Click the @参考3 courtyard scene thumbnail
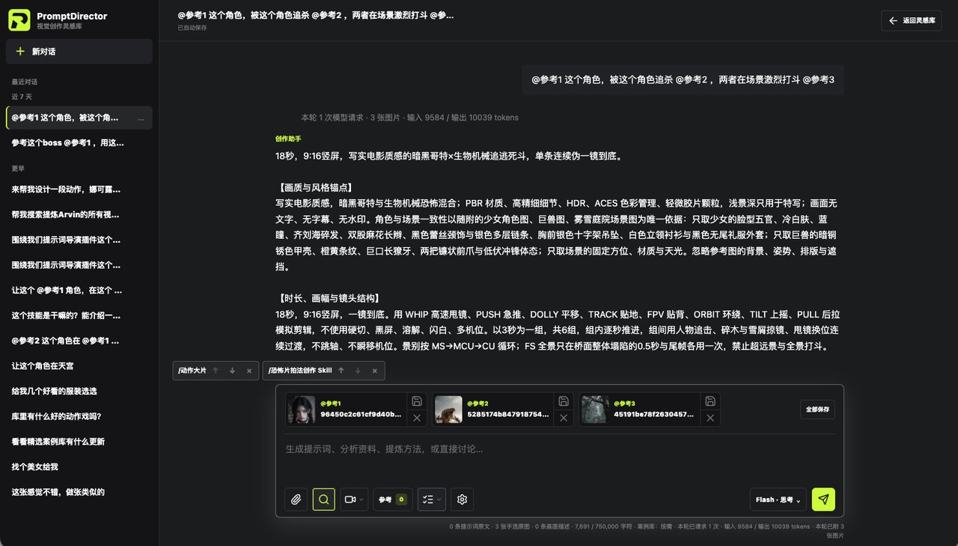The width and height of the screenshot is (958, 546). pyautogui.click(x=595, y=410)
